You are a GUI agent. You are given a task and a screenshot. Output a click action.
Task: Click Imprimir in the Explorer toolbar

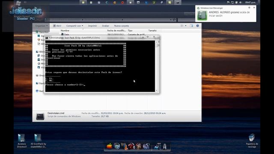pos(92,26)
